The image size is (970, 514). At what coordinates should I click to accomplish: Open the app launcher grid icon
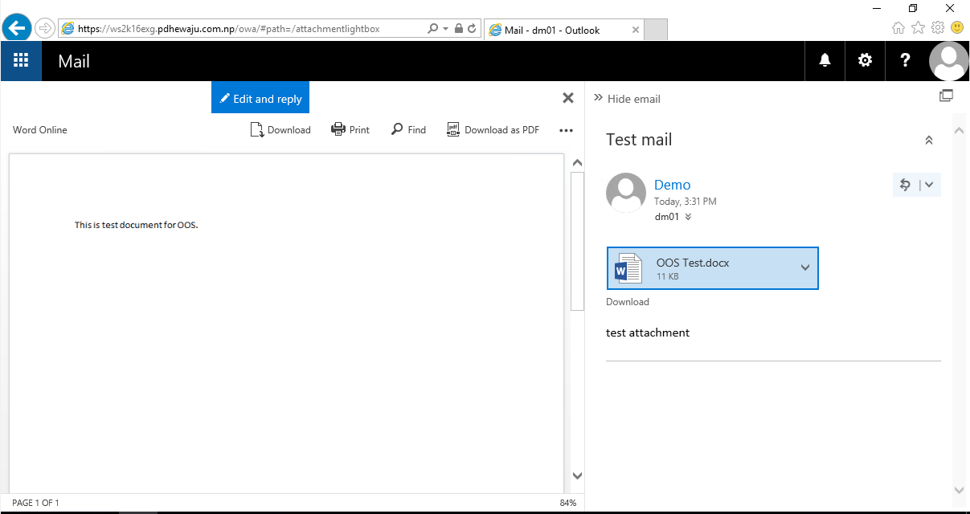coord(21,61)
